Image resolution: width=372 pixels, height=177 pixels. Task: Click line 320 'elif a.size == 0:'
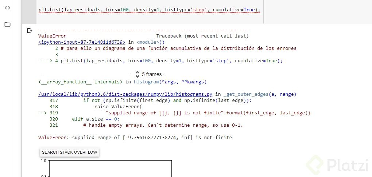tap(96, 119)
